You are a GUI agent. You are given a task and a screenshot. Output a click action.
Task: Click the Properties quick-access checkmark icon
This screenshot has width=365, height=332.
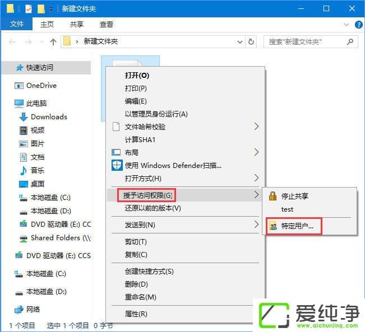click(x=29, y=9)
